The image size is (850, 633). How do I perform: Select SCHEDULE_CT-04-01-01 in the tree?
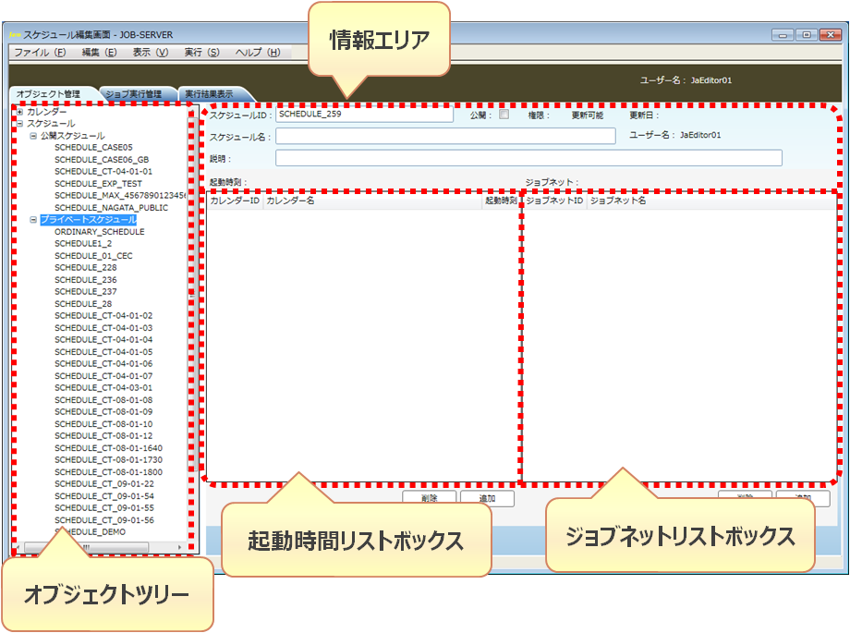point(103,171)
